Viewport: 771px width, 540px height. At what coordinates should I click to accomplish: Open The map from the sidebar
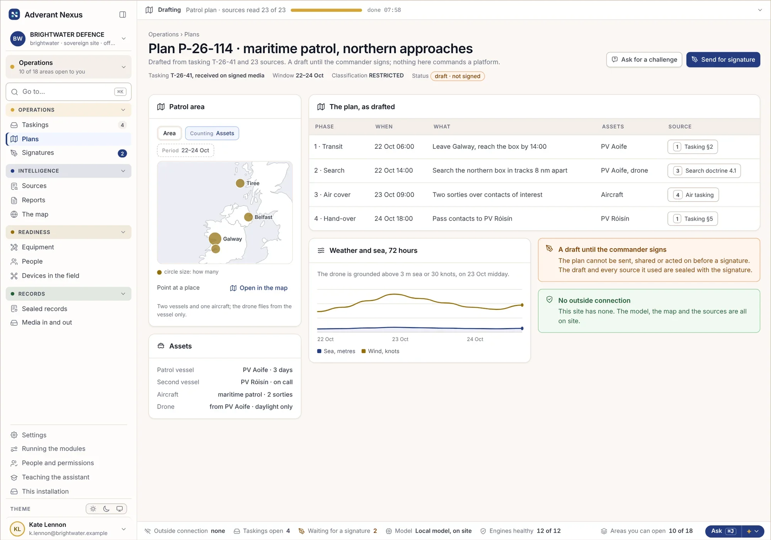point(68,214)
